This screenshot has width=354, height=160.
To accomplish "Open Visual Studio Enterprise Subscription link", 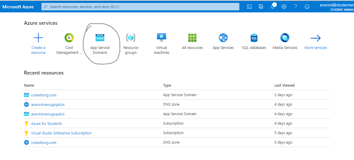I will point(61,133).
